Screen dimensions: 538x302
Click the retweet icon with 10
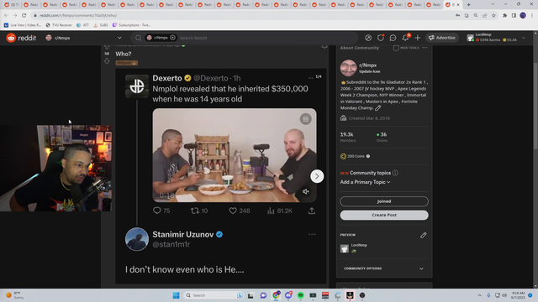point(194,211)
